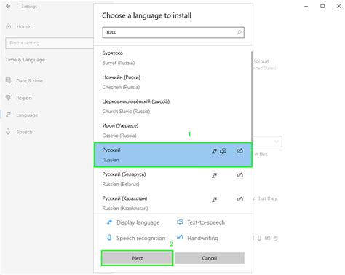Click the back arrow in Settings
Image resolution: width=345 pixels, height=275 pixels.
(x=8, y=6)
